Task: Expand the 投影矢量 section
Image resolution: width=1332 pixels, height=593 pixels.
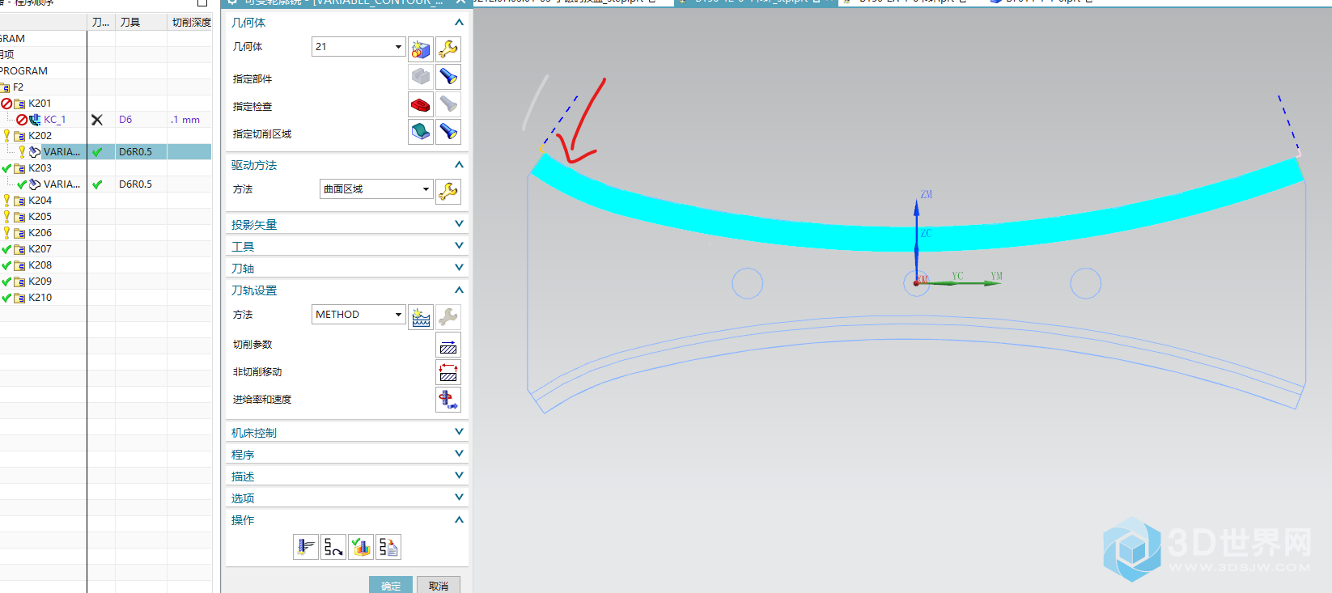Action: pyautogui.click(x=459, y=224)
